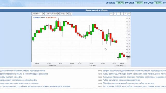Open the Last price type dropdown

click(48, 14)
